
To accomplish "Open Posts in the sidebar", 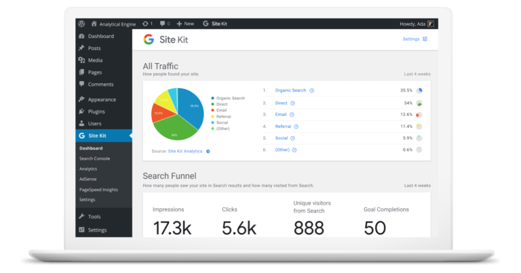I will pyautogui.click(x=94, y=48).
